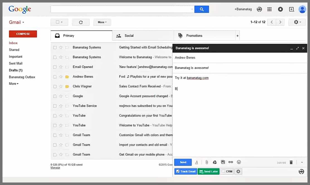Star the Google password changed email
Viewport: 310px width, 185px height.
61,96
